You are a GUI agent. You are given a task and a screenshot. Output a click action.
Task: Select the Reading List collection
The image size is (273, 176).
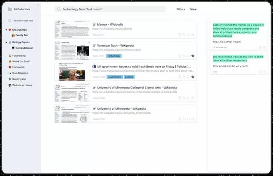(19, 79)
